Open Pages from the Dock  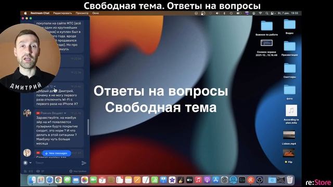click(x=137, y=180)
